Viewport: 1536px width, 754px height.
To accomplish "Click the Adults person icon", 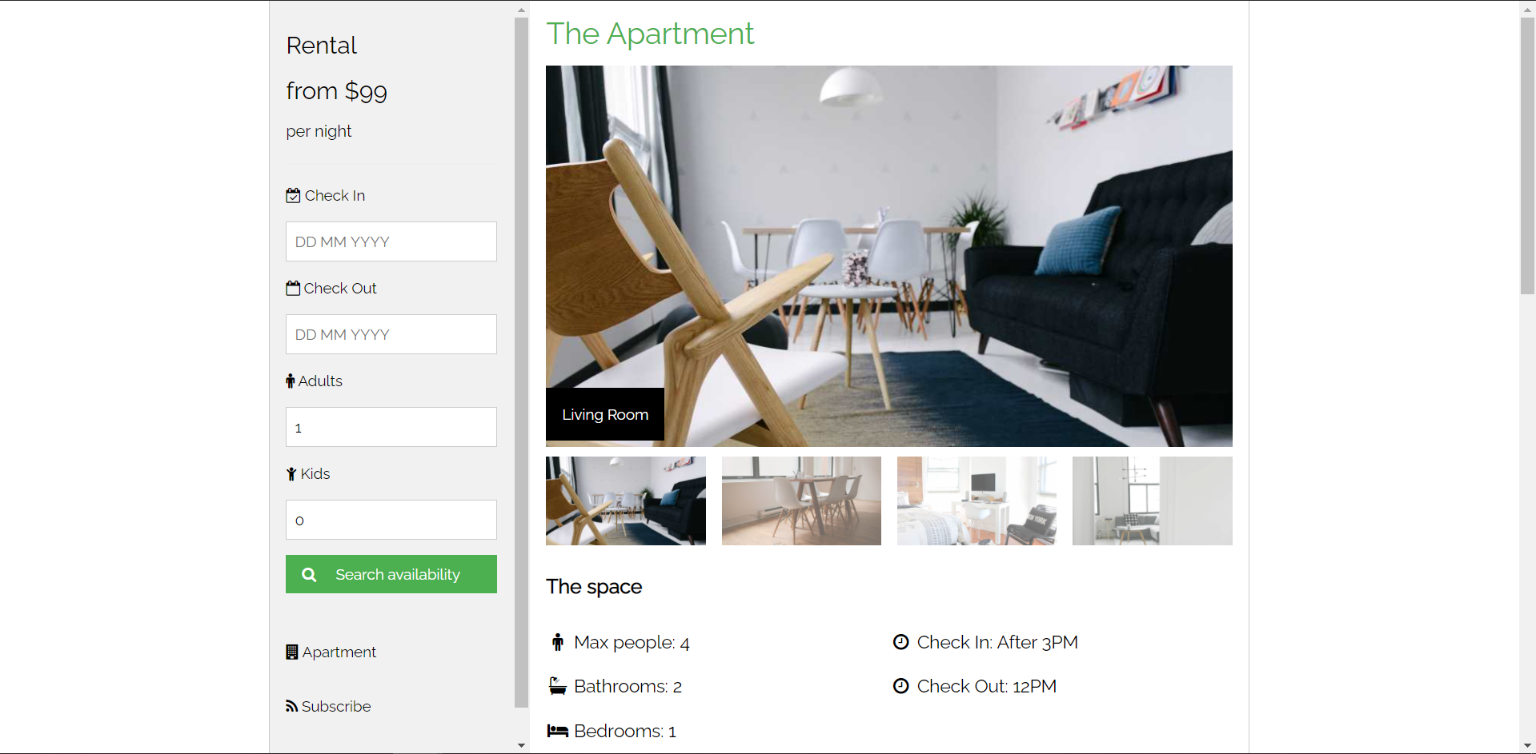I will [x=291, y=381].
